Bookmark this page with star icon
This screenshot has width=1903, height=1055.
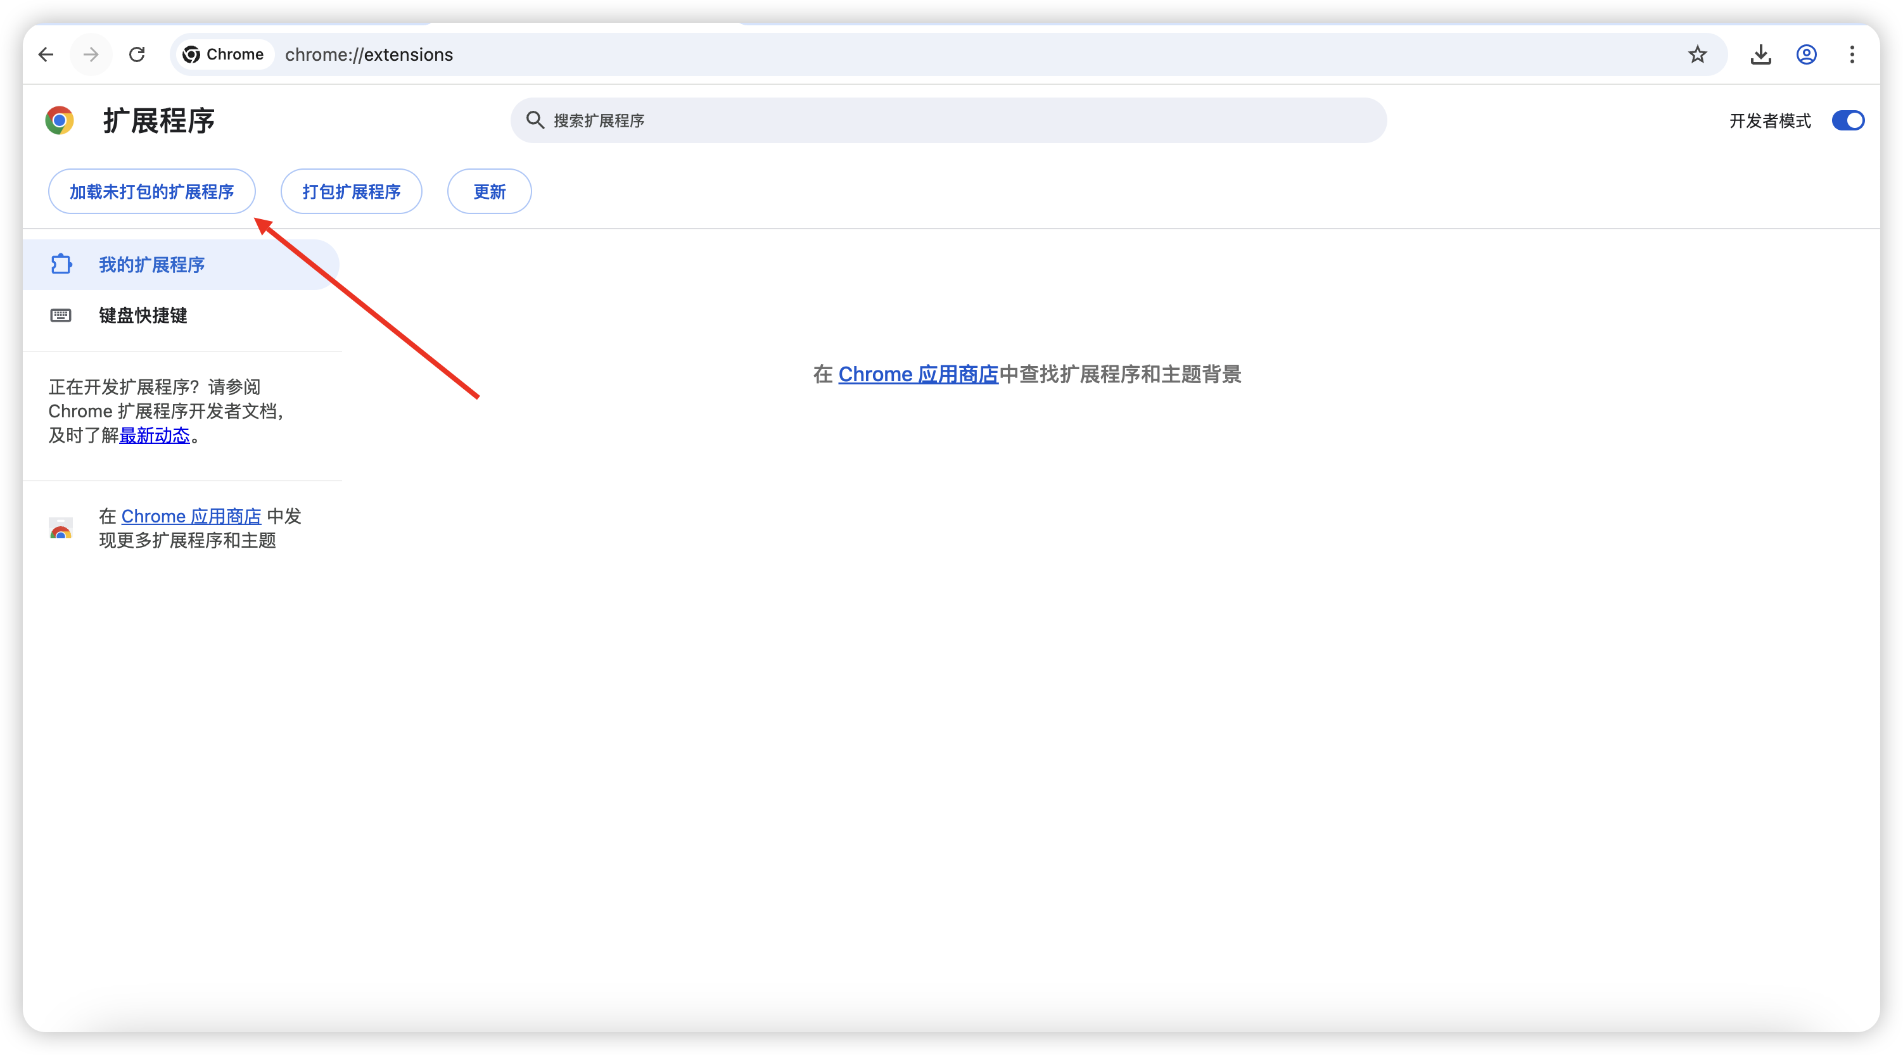1697,54
